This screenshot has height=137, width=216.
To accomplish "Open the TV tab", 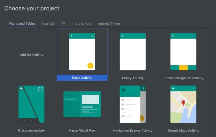I will point(63,24).
